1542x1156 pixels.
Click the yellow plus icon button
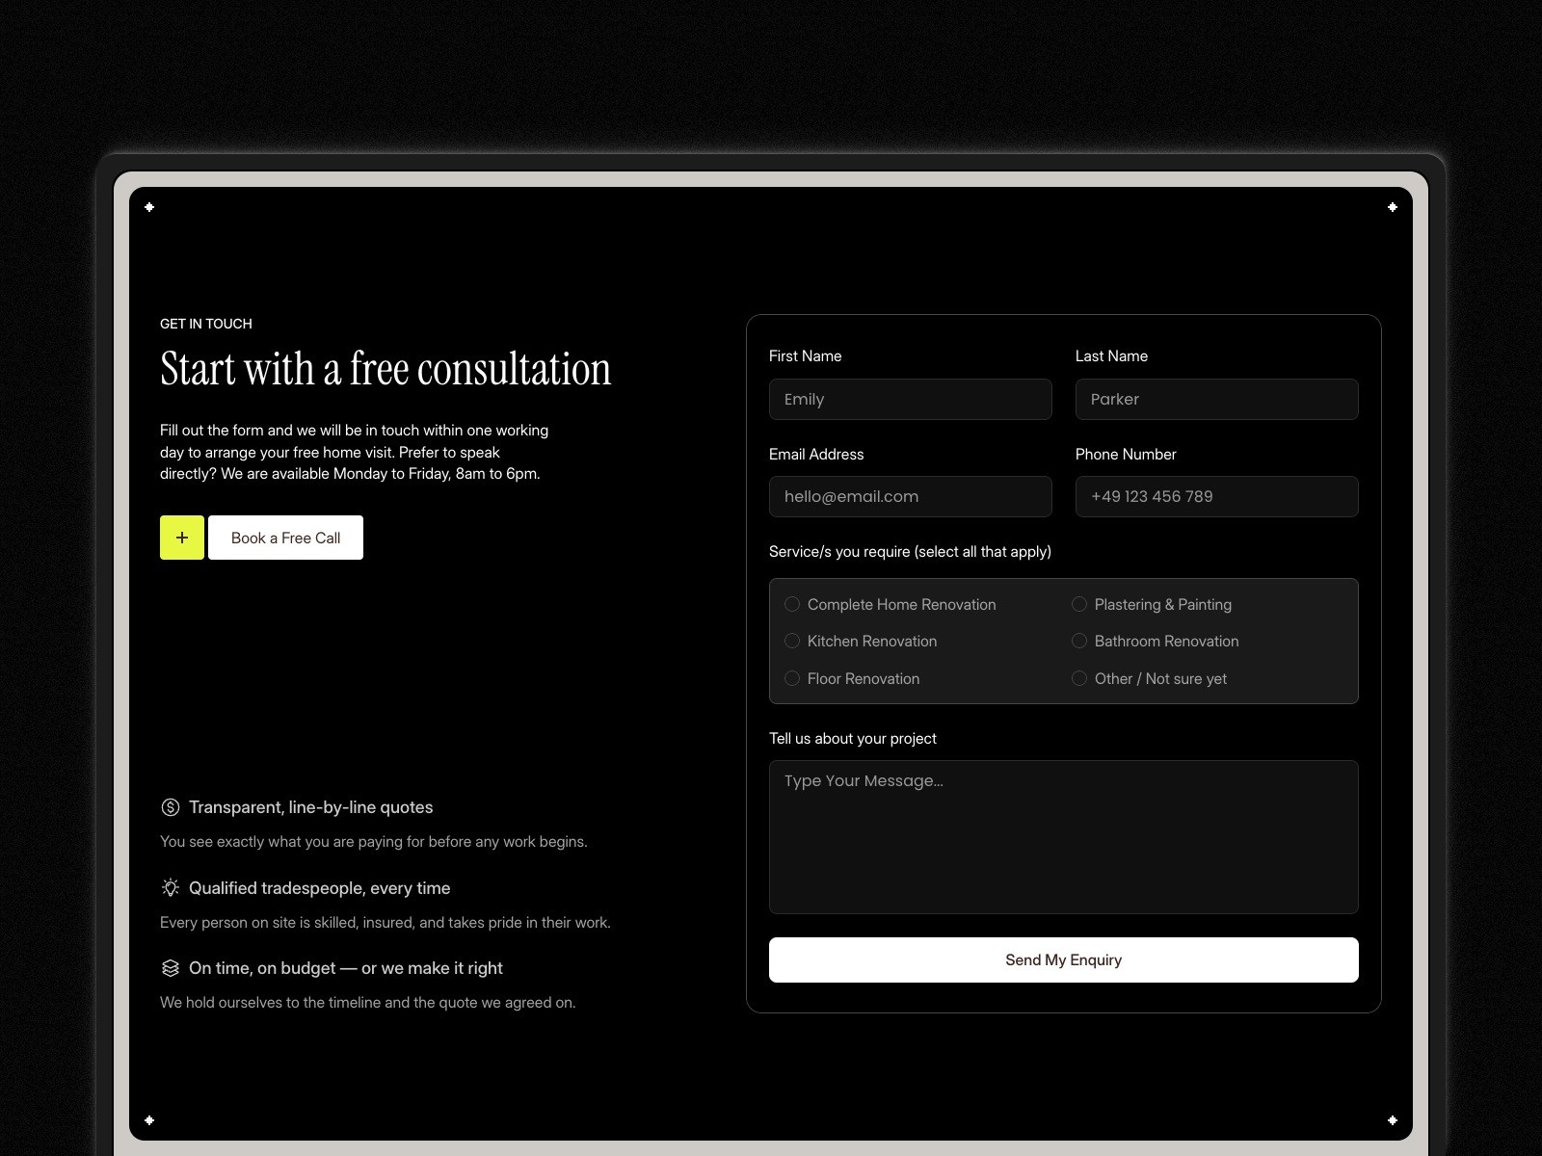pos(182,538)
